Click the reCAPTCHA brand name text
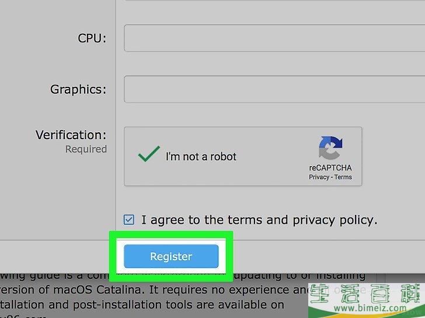425x318 pixels. [330, 168]
